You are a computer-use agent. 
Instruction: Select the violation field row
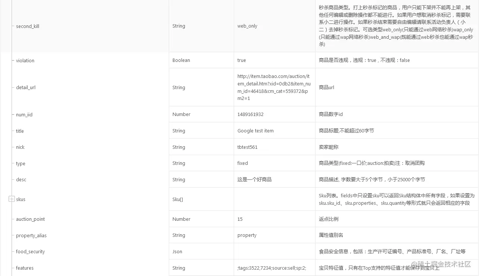point(25,60)
